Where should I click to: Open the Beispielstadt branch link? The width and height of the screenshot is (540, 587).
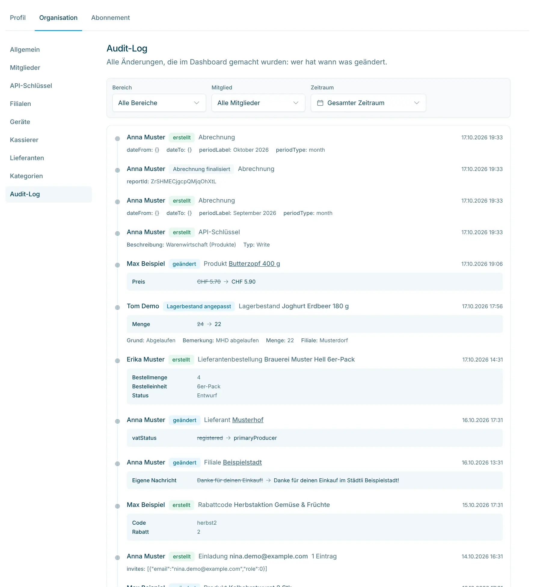click(242, 462)
